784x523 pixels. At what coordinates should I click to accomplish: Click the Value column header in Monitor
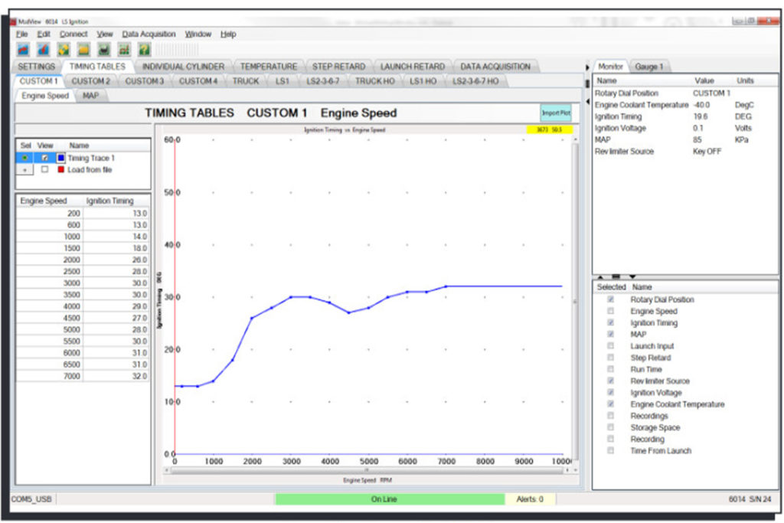click(704, 80)
